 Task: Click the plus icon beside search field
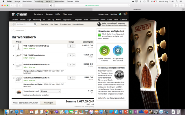point(14,24)
